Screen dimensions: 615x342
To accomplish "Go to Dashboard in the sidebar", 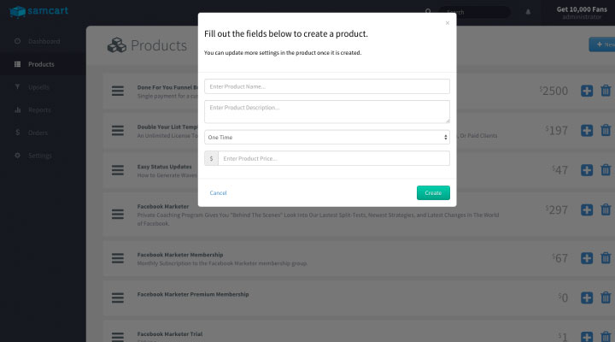I will click(x=43, y=41).
